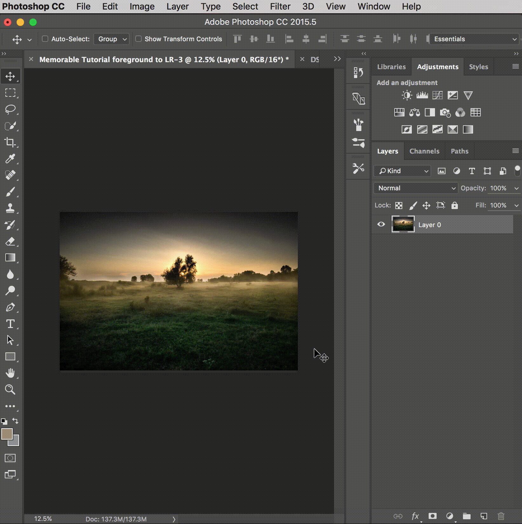The height and width of the screenshot is (524, 522).
Task: Add a Brightness/Contrast adjustment
Action: coord(407,95)
